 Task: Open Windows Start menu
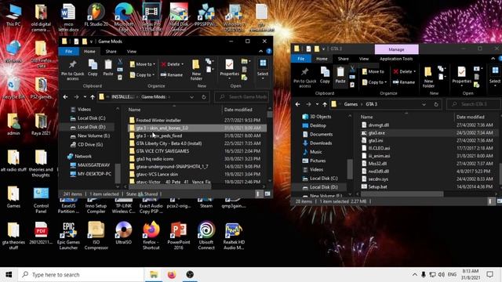click(9, 275)
